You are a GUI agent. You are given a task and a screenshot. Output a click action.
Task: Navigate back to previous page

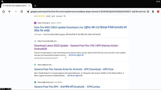tap(10, 11)
